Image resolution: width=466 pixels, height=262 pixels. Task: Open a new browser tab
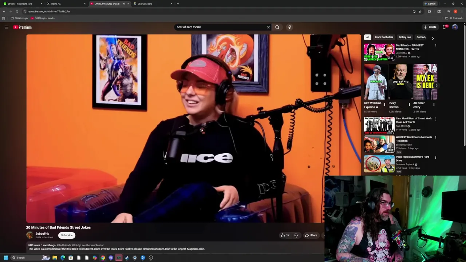178,4
